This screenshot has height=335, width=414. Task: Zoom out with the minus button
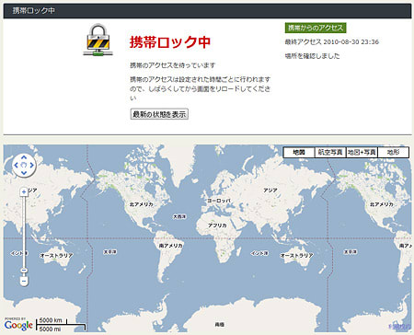(24, 281)
